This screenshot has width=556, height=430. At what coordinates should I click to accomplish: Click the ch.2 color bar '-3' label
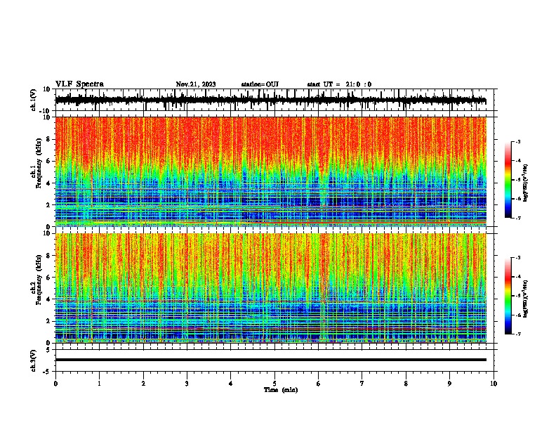pos(518,258)
